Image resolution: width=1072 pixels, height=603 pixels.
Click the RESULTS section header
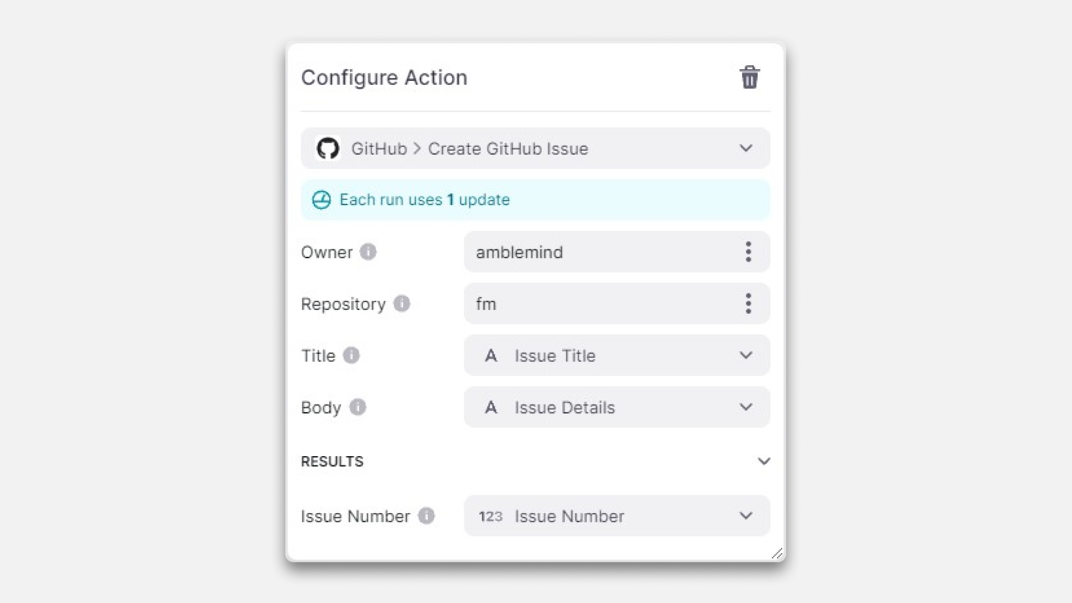tap(332, 461)
